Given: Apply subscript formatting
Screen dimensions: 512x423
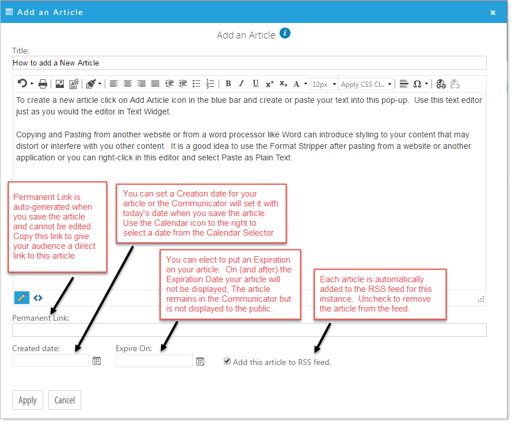Looking at the screenshot, I should pyautogui.click(x=283, y=84).
